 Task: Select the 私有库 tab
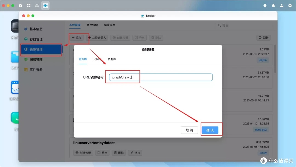[x=112, y=59]
